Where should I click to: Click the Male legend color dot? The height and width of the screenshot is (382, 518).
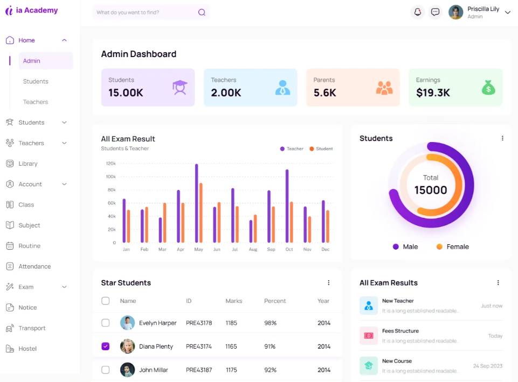coord(396,246)
